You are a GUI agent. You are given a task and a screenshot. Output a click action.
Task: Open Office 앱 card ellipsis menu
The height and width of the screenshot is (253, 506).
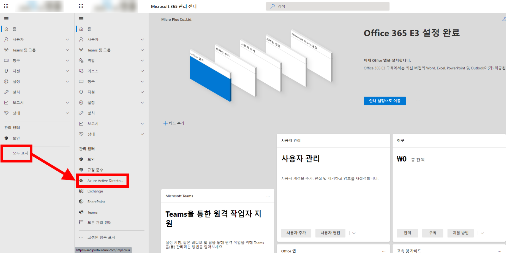[x=384, y=251]
